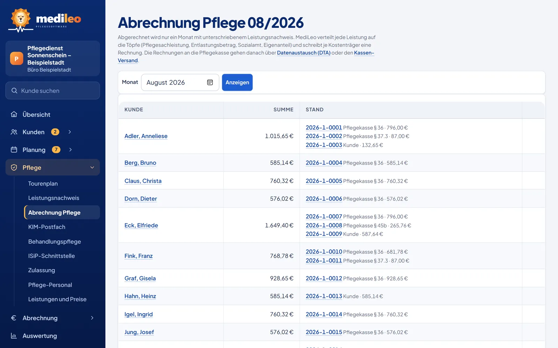
Task: Open customer Fink, Franz
Action: (138, 256)
